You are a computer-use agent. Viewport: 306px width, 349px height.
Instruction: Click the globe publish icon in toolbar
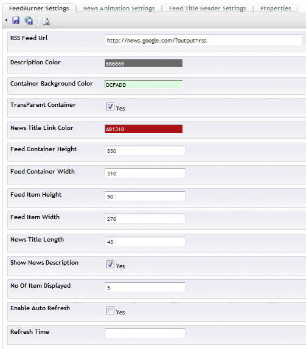(29, 21)
